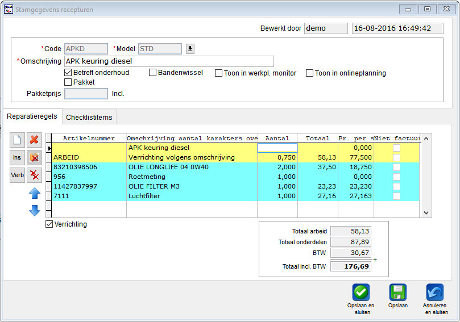The image size is (460, 322).
Task: Toggle the Verrichting checkbox
Action: tap(49, 224)
